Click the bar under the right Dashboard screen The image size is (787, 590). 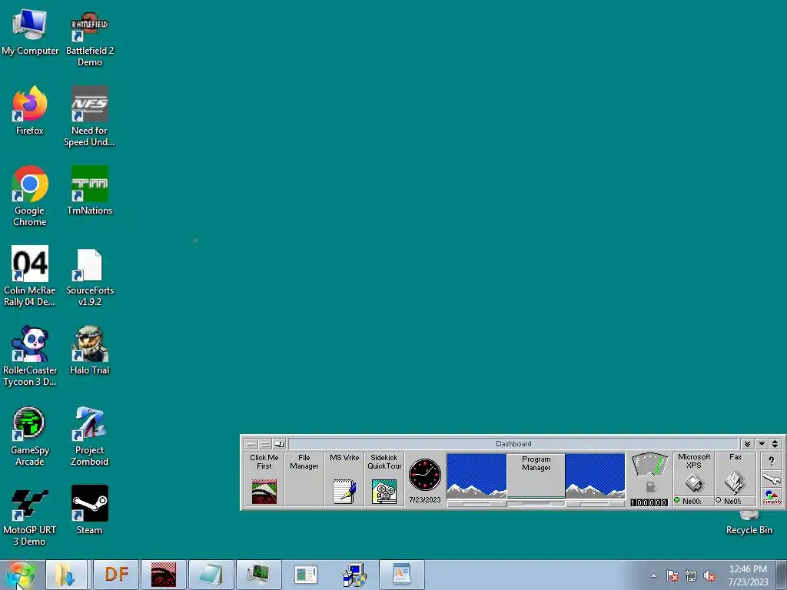click(x=596, y=503)
